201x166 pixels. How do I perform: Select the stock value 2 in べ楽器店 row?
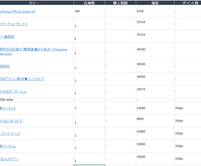pyautogui.click(x=75, y=39)
